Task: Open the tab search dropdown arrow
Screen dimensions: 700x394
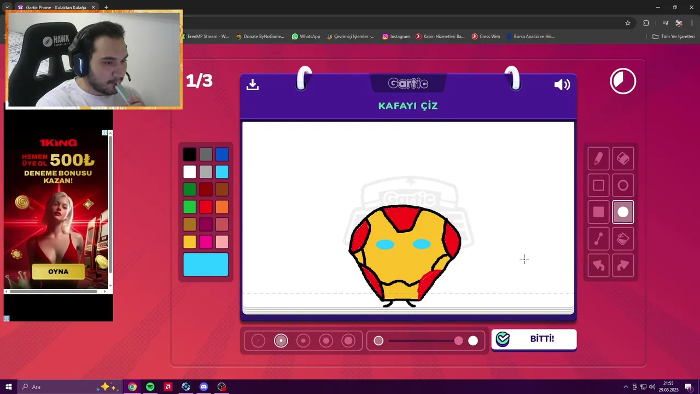Action: (7, 7)
